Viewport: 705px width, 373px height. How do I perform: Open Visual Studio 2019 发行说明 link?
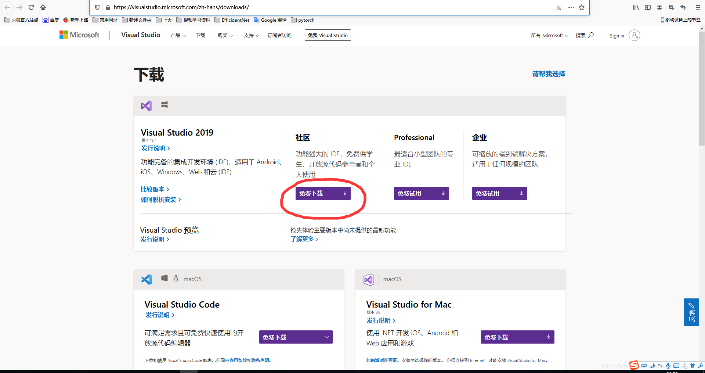coord(156,148)
